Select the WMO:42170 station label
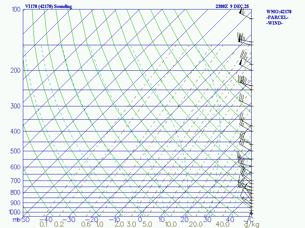This screenshot has height=228, width=305. pos(279,12)
